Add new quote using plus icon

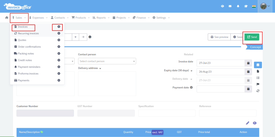(59, 40)
